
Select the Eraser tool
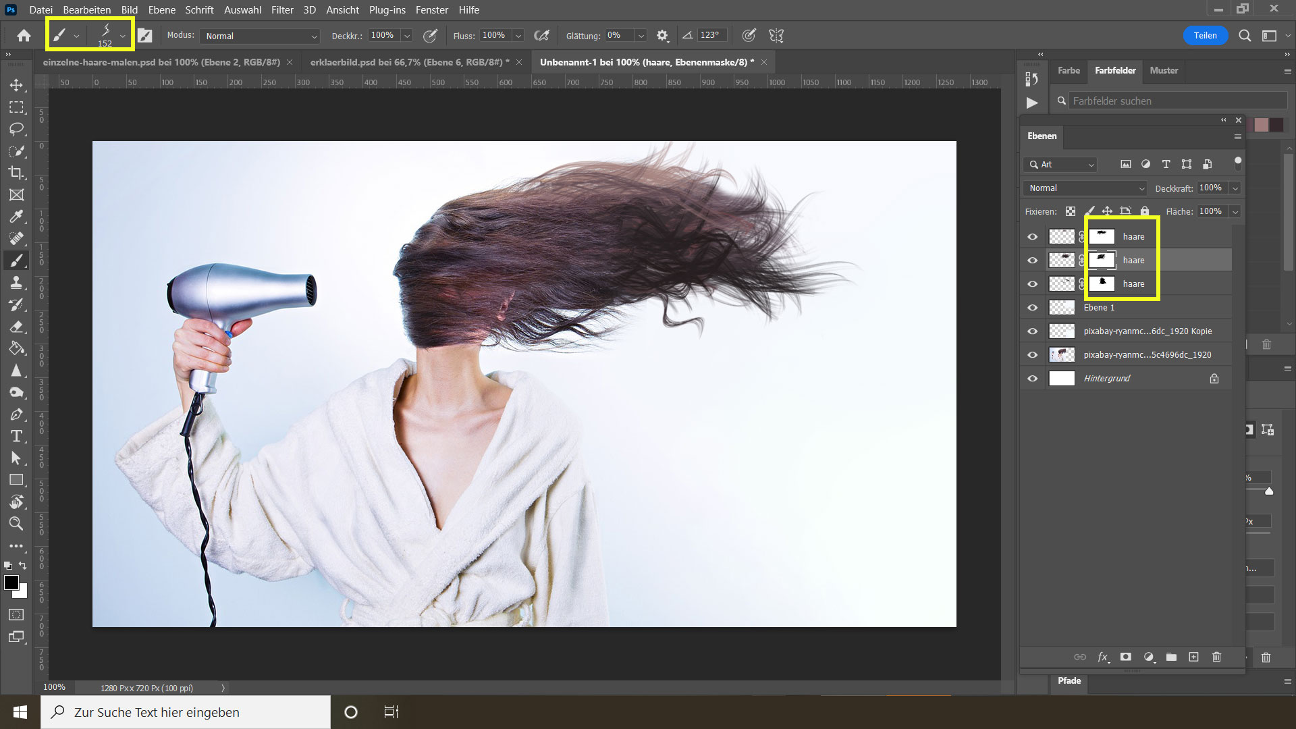16,327
